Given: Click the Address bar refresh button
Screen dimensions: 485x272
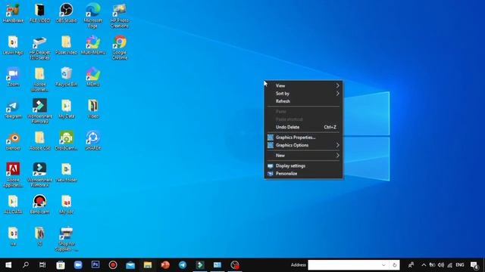Looking at the screenshot, I should tap(394, 264).
